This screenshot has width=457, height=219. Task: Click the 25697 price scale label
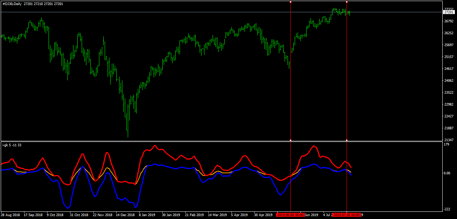click(x=449, y=45)
